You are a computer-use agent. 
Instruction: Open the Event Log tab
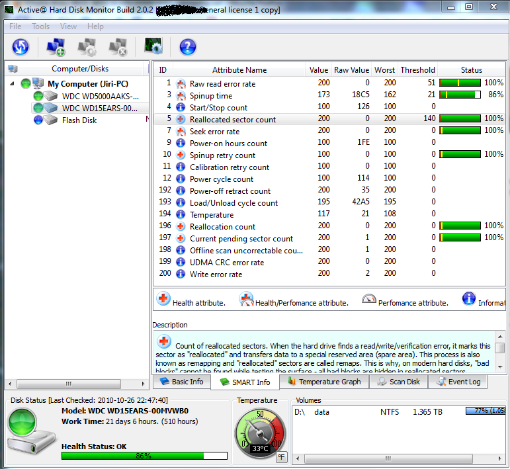tap(458, 382)
